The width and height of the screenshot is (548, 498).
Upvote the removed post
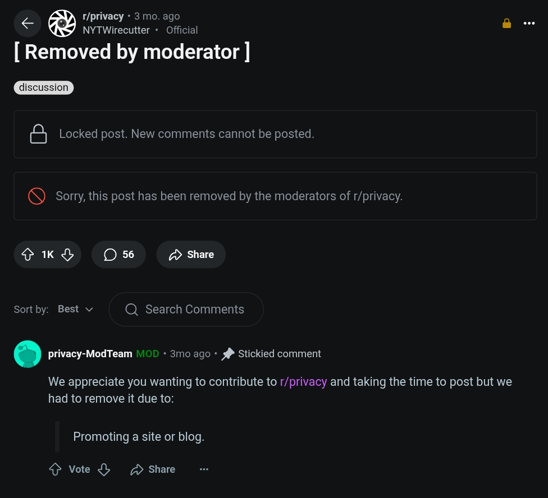click(x=28, y=255)
